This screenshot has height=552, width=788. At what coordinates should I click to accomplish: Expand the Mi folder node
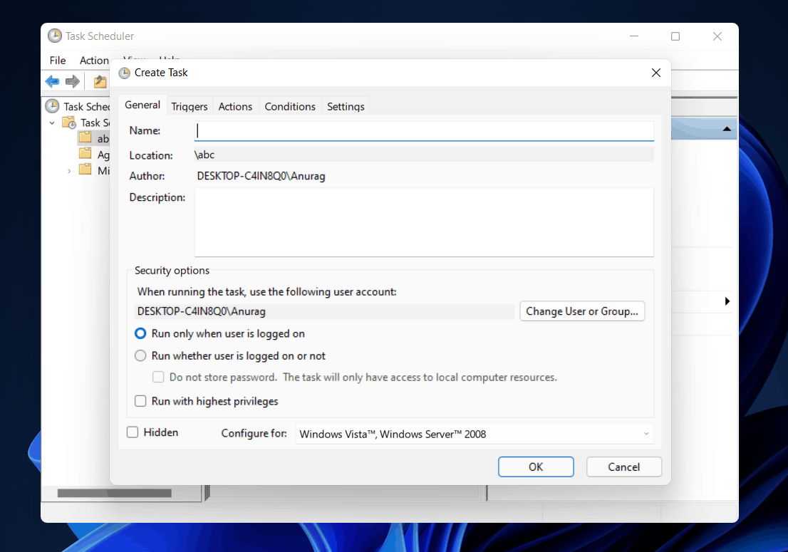click(x=68, y=170)
